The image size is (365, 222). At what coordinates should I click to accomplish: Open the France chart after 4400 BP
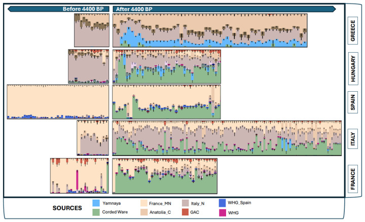tap(165, 176)
